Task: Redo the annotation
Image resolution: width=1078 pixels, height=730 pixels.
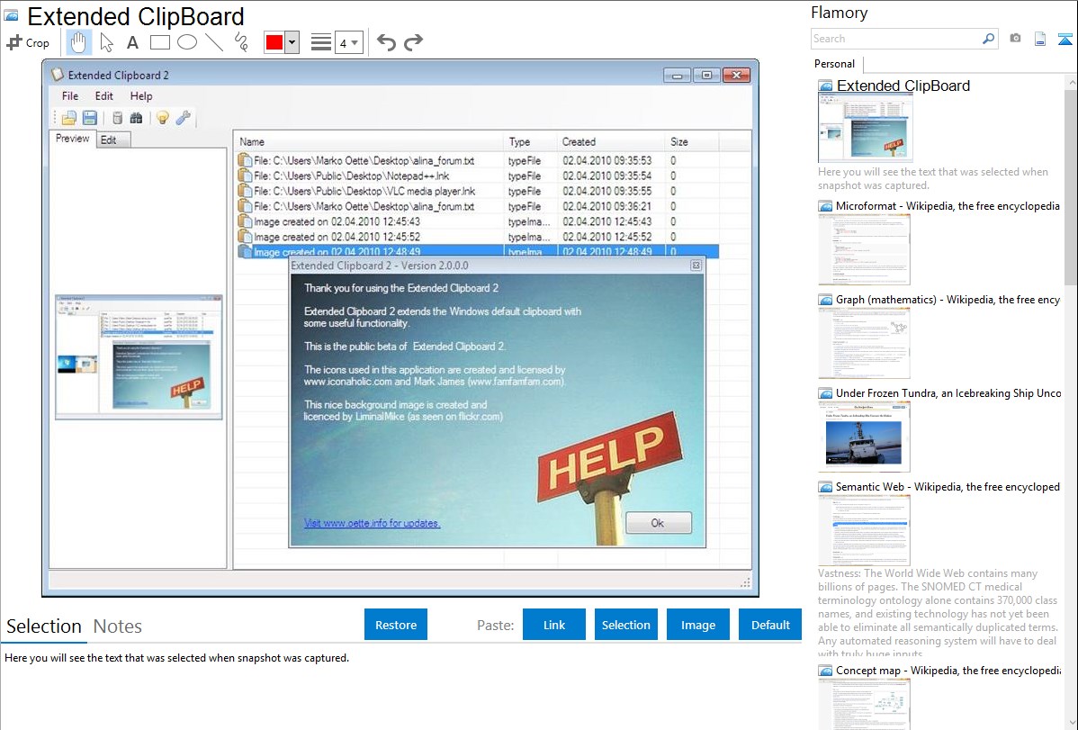Action: coord(413,42)
